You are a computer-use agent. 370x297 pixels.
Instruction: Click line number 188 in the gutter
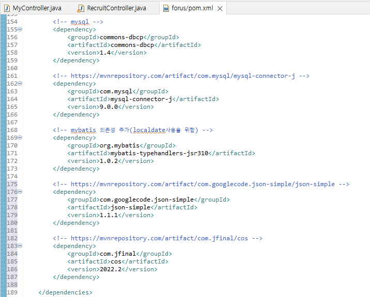point(12,285)
